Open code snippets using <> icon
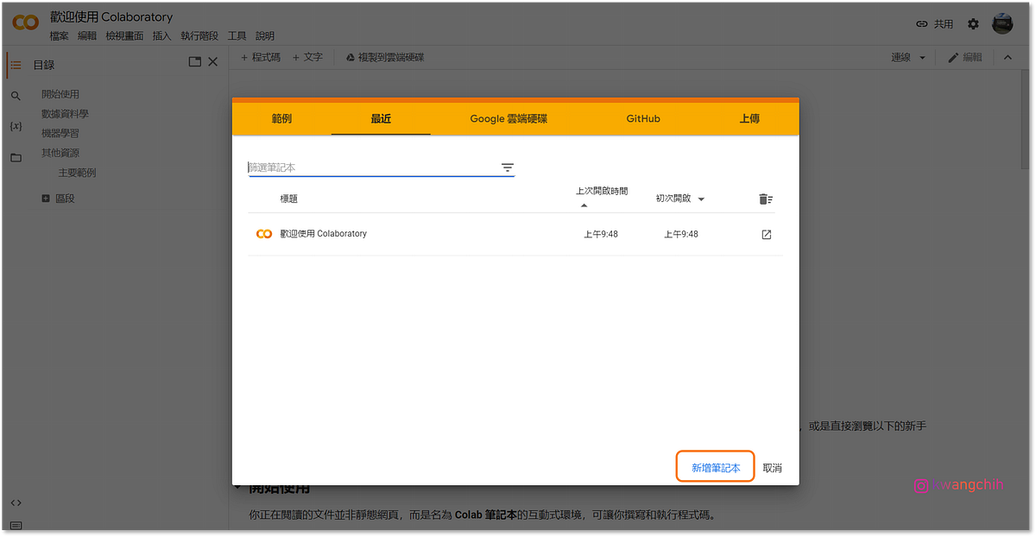The width and height of the screenshot is (1036, 537). click(15, 502)
